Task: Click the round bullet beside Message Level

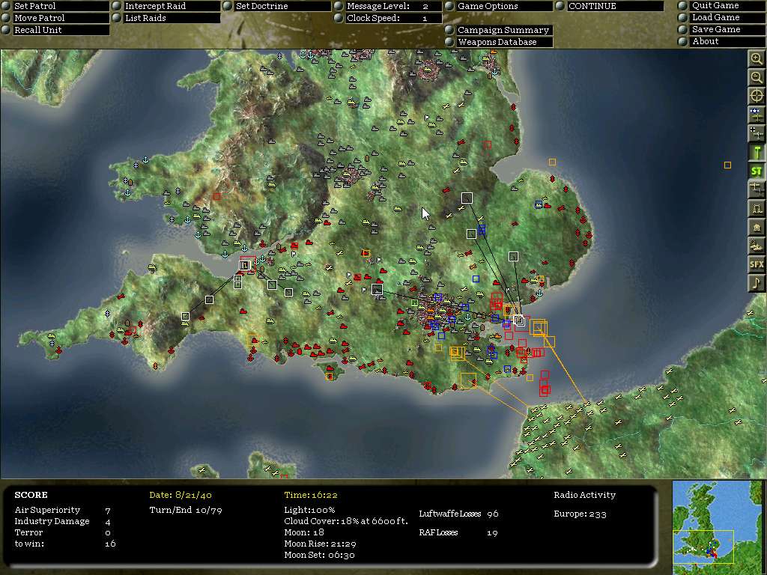Action: point(339,6)
